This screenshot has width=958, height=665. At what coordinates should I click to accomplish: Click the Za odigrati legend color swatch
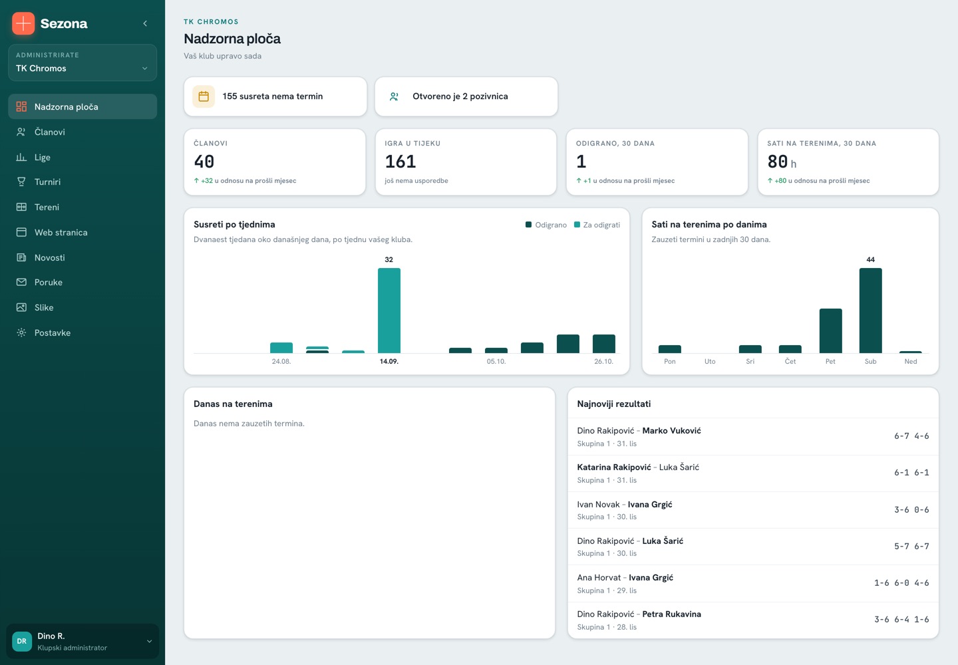point(577,225)
